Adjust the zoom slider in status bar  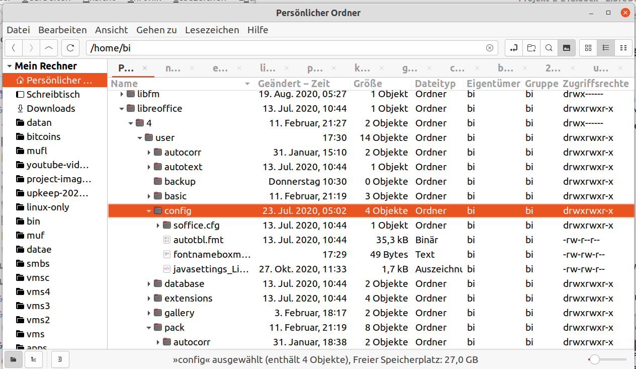pyautogui.click(x=595, y=359)
